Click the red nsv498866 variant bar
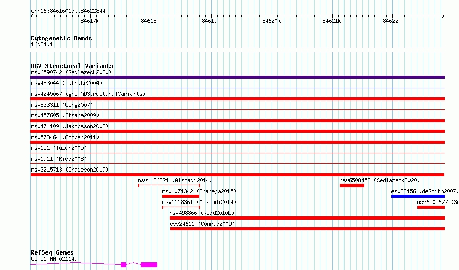 pos(307,218)
